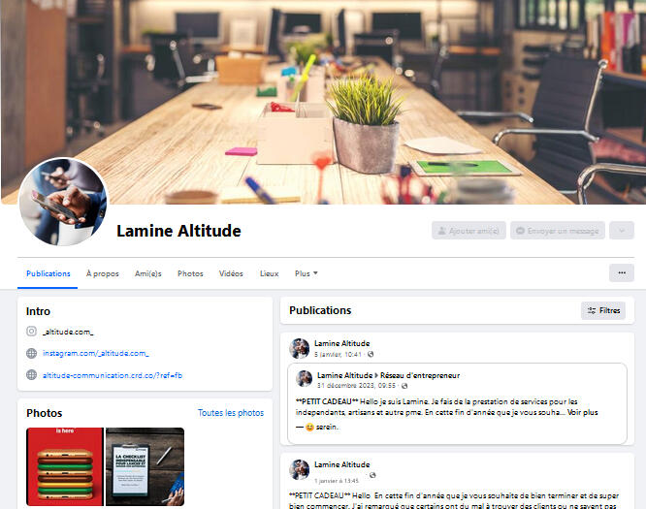Click the Instagram icon in Intro
Image resolution: width=646 pixels, height=509 pixels.
click(31, 332)
